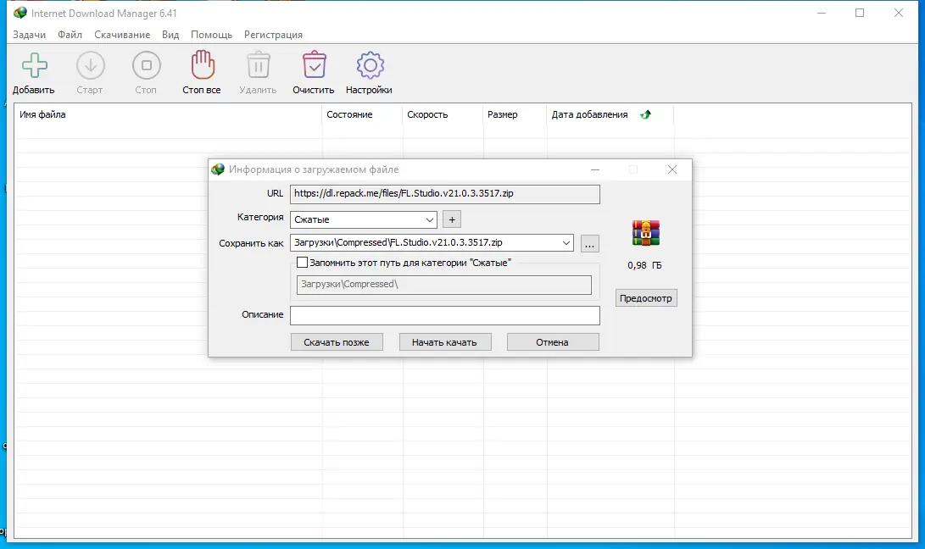Click IDM logo in main title bar
The image size is (925, 549).
pyautogui.click(x=20, y=13)
